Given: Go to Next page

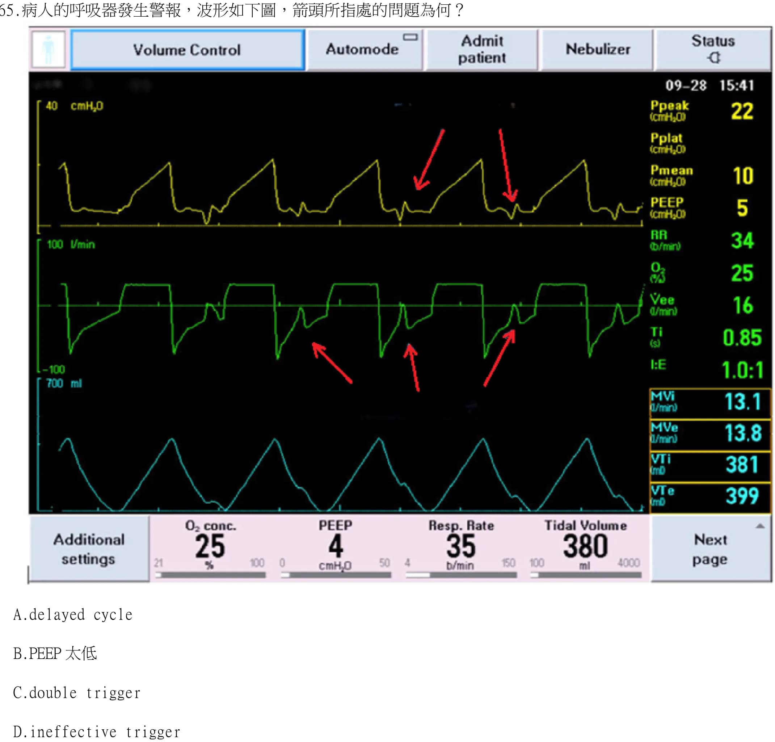Looking at the screenshot, I should [x=711, y=549].
